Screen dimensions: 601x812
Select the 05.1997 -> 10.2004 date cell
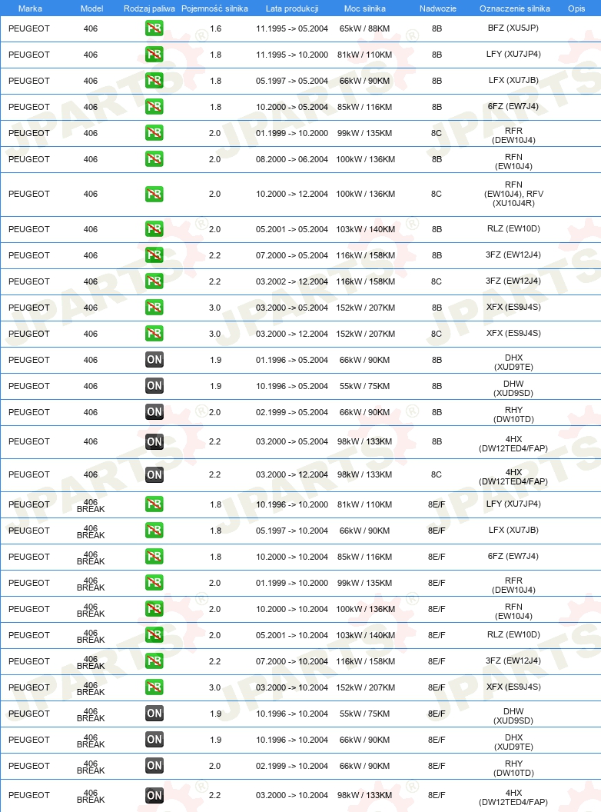[x=292, y=531]
